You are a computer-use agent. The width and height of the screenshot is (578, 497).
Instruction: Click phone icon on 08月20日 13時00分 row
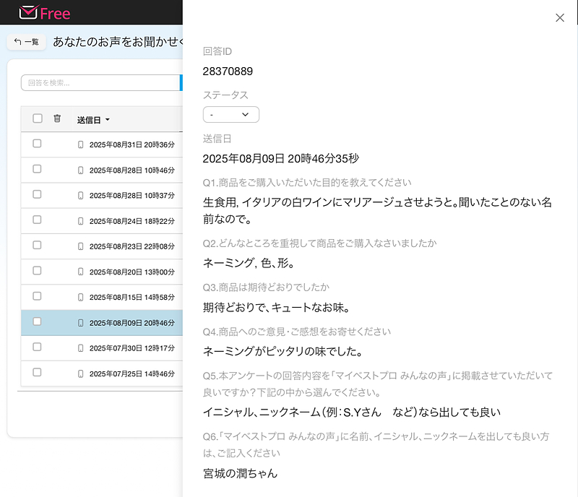click(81, 272)
